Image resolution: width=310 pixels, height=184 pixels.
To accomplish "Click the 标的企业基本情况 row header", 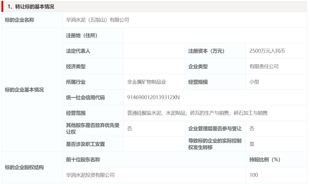I will click(24, 90).
